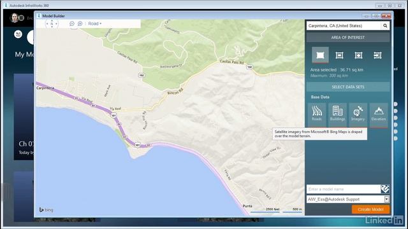
Task: Click the Carpinteria label on the map
Action: tap(45, 88)
